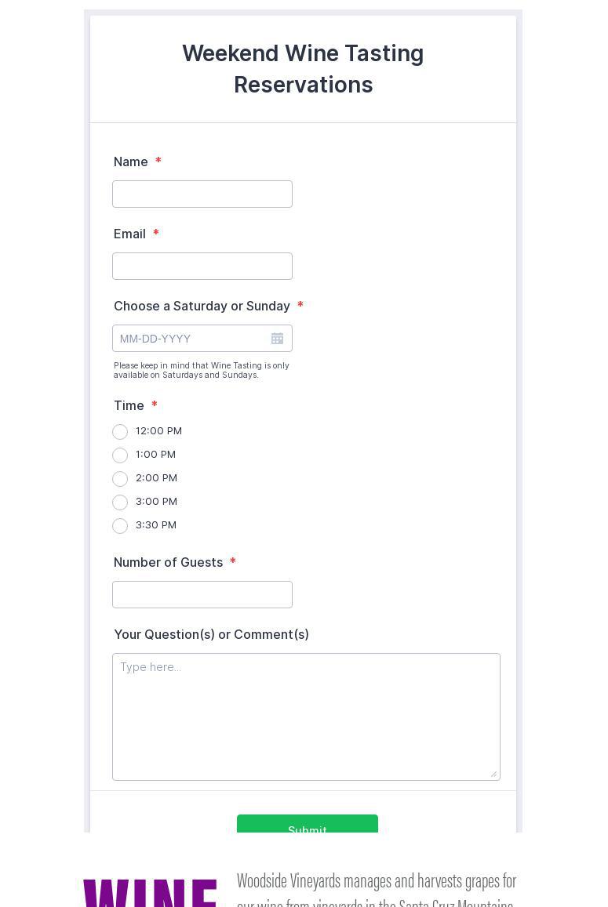
Task: Click the "Your Question(s) or Comment(s)" label
Action: click(211, 634)
